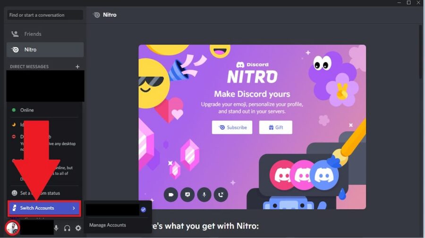Minimize the Discord window

(399, 3)
